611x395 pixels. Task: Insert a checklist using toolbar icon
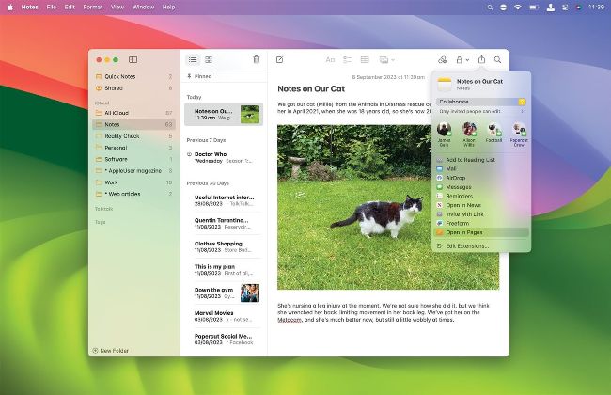click(x=347, y=59)
